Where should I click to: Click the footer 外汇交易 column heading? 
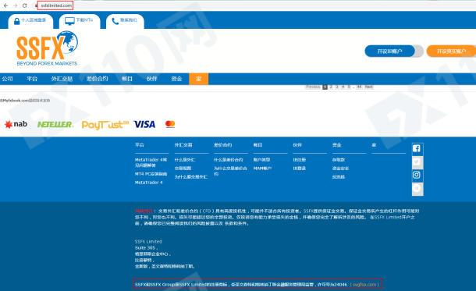pos(183,145)
